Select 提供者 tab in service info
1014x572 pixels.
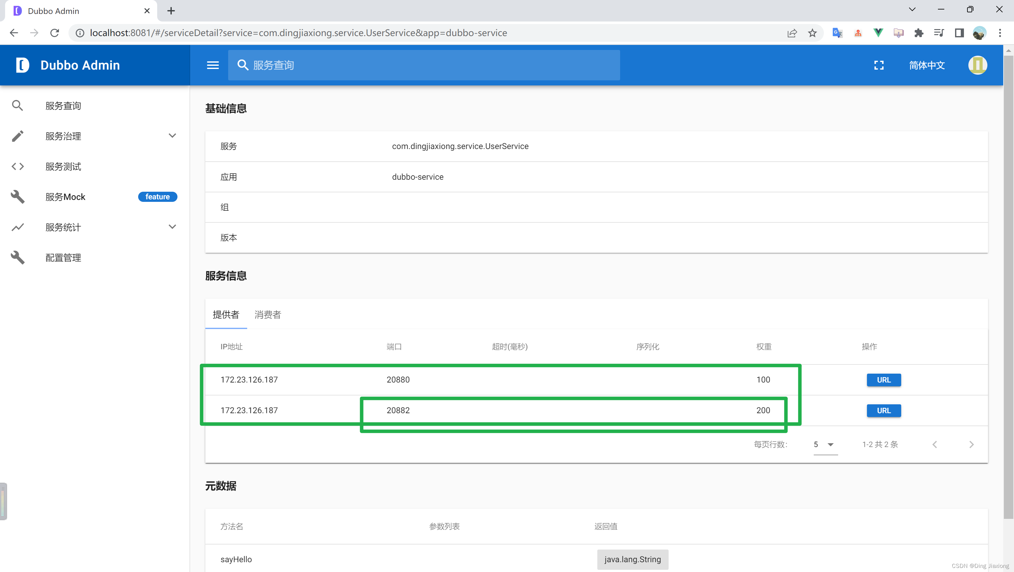pos(226,314)
